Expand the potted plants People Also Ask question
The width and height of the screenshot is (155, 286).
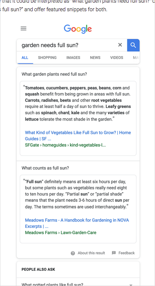coord(78,284)
